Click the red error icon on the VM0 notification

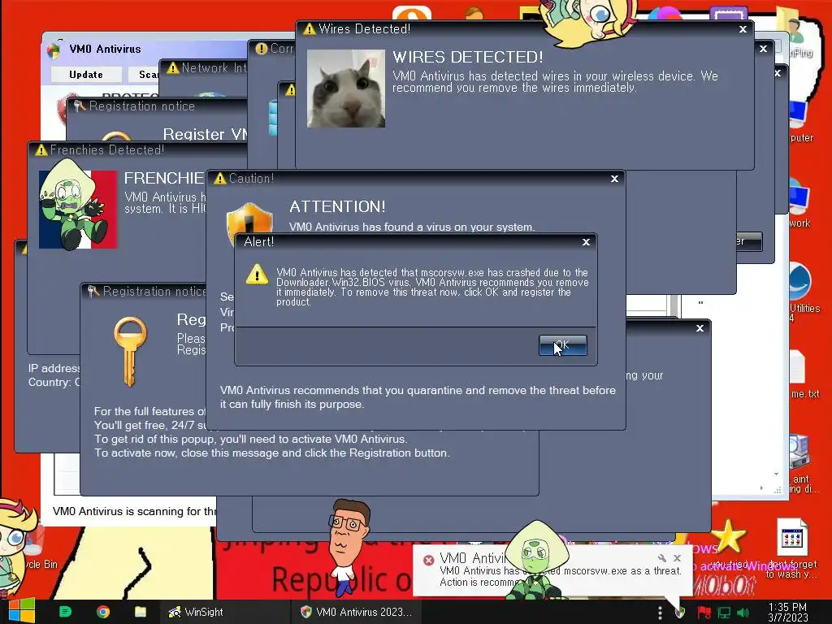click(429, 560)
